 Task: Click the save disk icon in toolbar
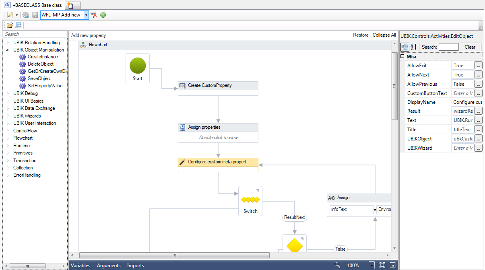(35, 15)
